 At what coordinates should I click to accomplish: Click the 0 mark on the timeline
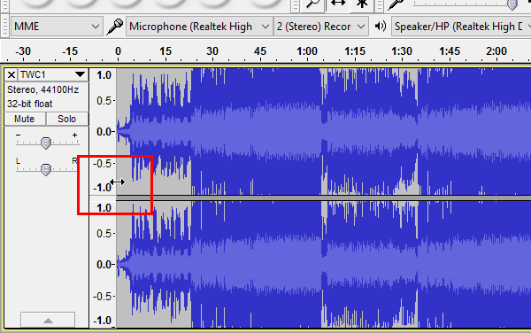click(118, 51)
